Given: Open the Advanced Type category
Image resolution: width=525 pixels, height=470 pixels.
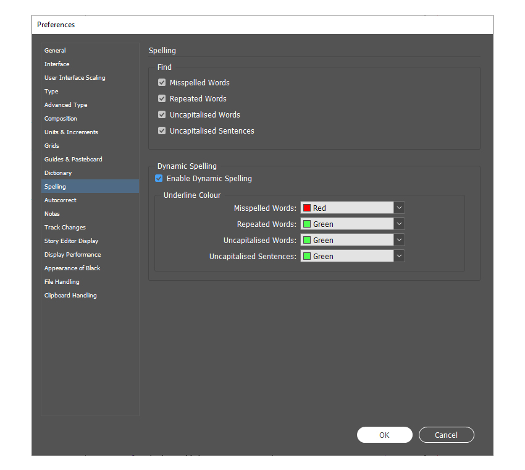Looking at the screenshot, I should point(90,105).
